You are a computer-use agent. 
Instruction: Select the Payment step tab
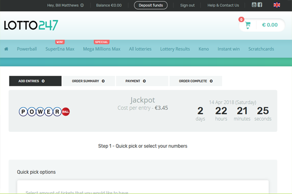point(142,81)
